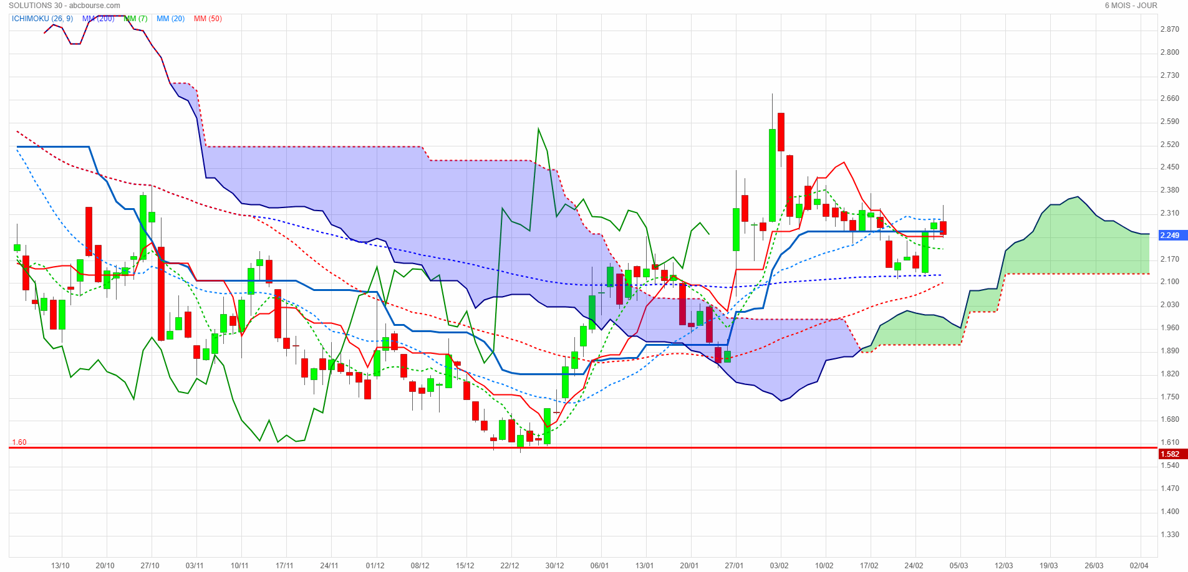The width and height of the screenshot is (1188, 572).
Task: Click the 2.520 price axis label
Action: [1170, 145]
